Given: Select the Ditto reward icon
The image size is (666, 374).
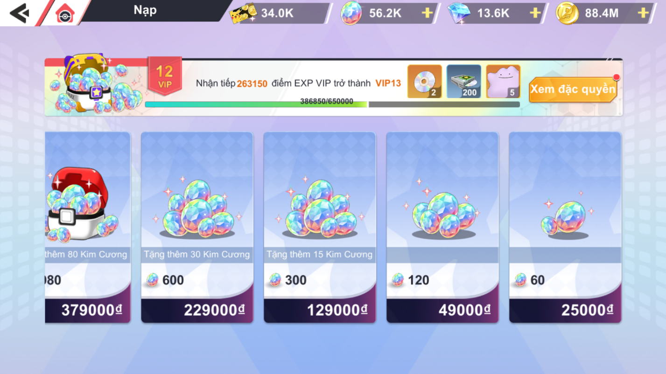Looking at the screenshot, I should [503, 82].
